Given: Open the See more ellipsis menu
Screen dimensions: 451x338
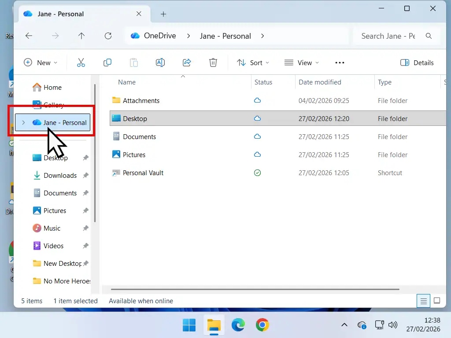Looking at the screenshot, I should tap(340, 62).
